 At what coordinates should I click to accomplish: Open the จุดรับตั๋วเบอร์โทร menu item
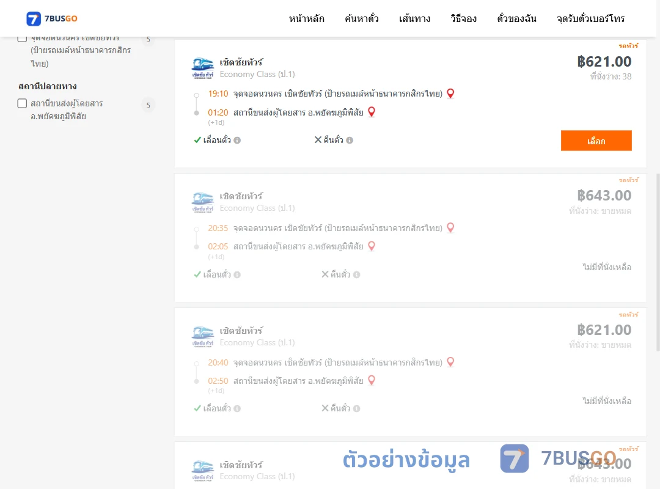[x=590, y=18]
